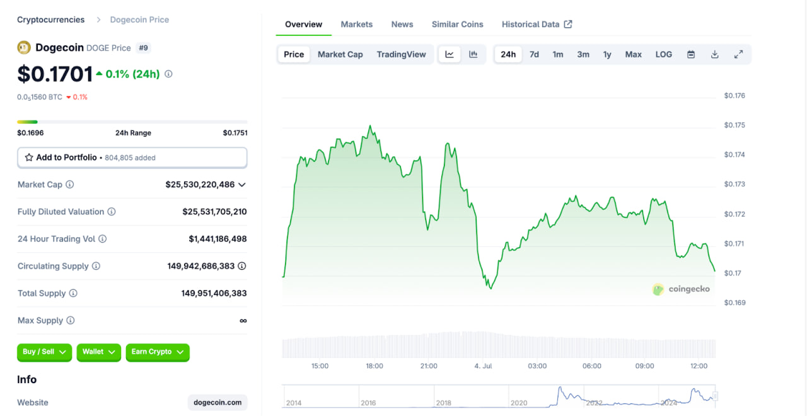Go to Cryptocurrencies breadcrumb

point(50,20)
